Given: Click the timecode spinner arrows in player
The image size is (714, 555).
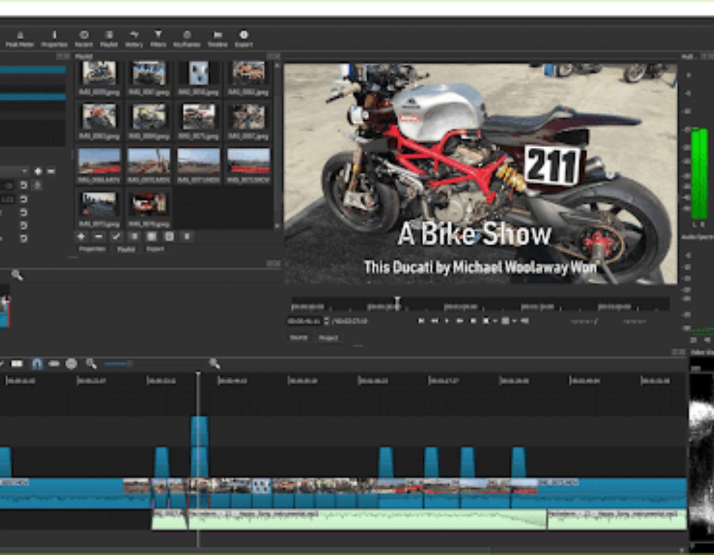Looking at the screenshot, I should tap(326, 321).
